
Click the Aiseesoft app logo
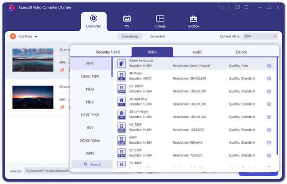point(11,7)
